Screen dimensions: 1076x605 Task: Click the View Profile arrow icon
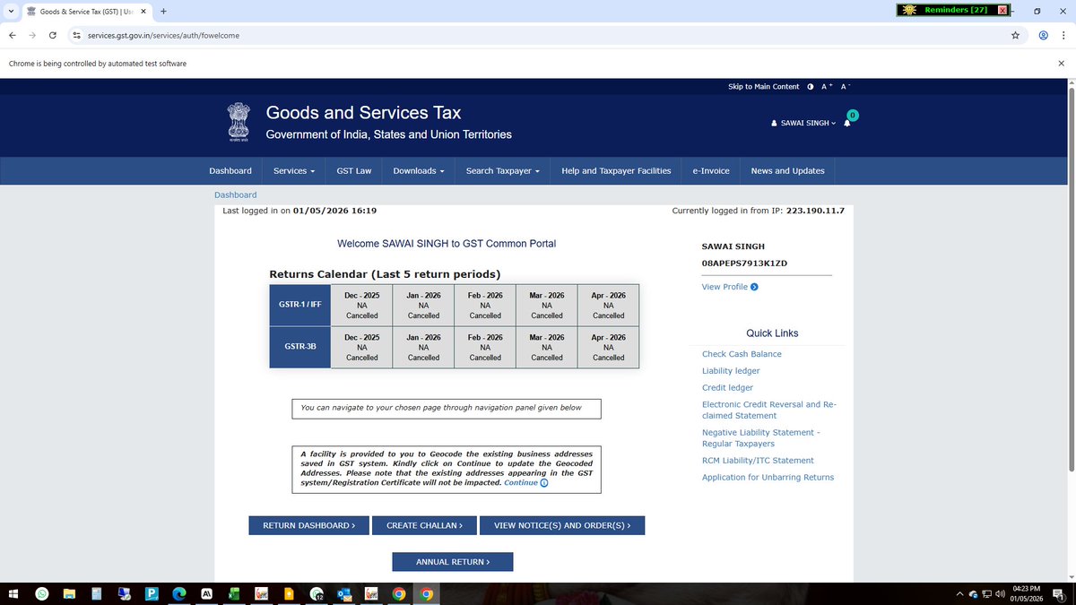tap(754, 287)
